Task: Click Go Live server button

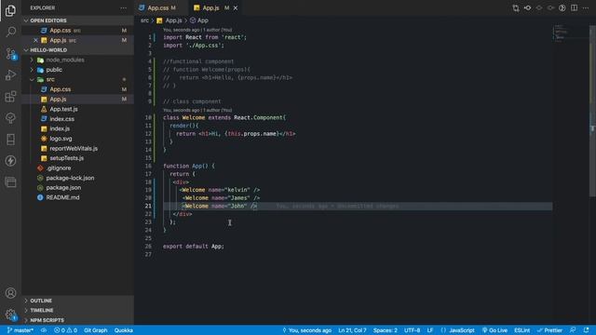Action: point(494,330)
